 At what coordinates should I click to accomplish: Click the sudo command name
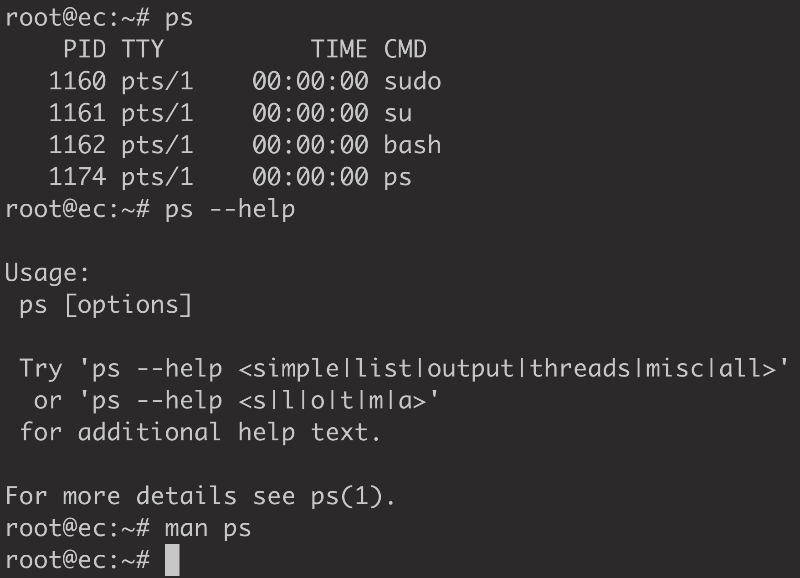(412, 81)
